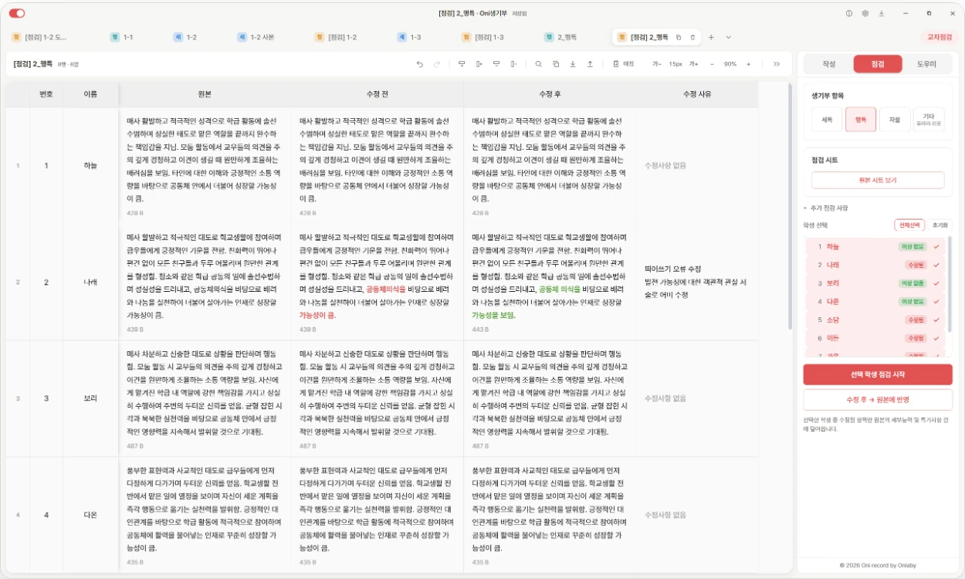Image resolution: width=965 pixels, height=579 pixels.
Task: Click the 교차점검 button
Action: (x=940, y=37)
